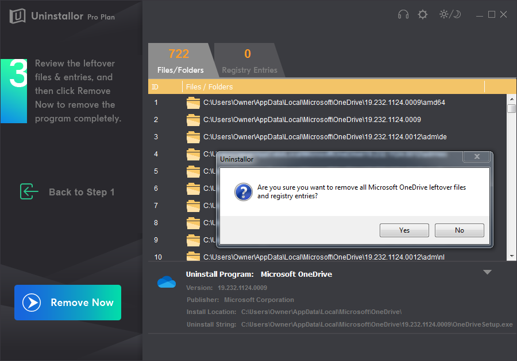Click the version number 19.232.1124.0009
The image size is (517, 361).
point(242,288)
